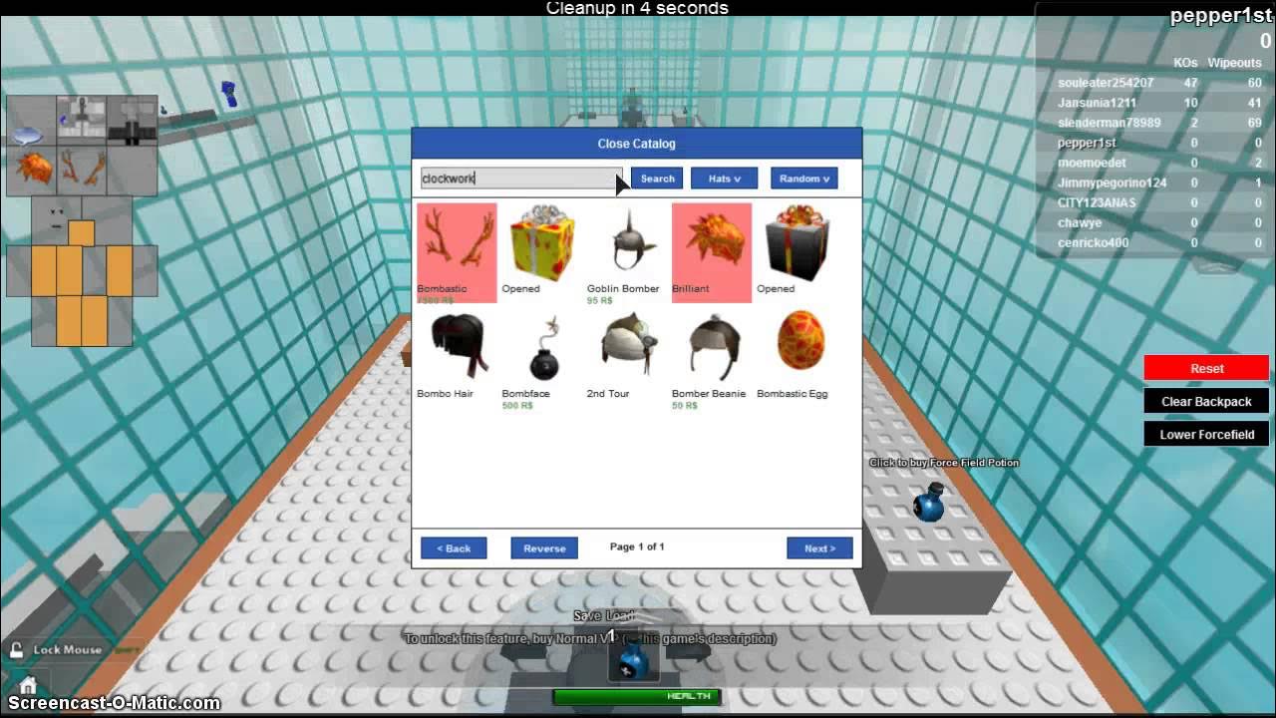Click the red Reset button

1206,368
